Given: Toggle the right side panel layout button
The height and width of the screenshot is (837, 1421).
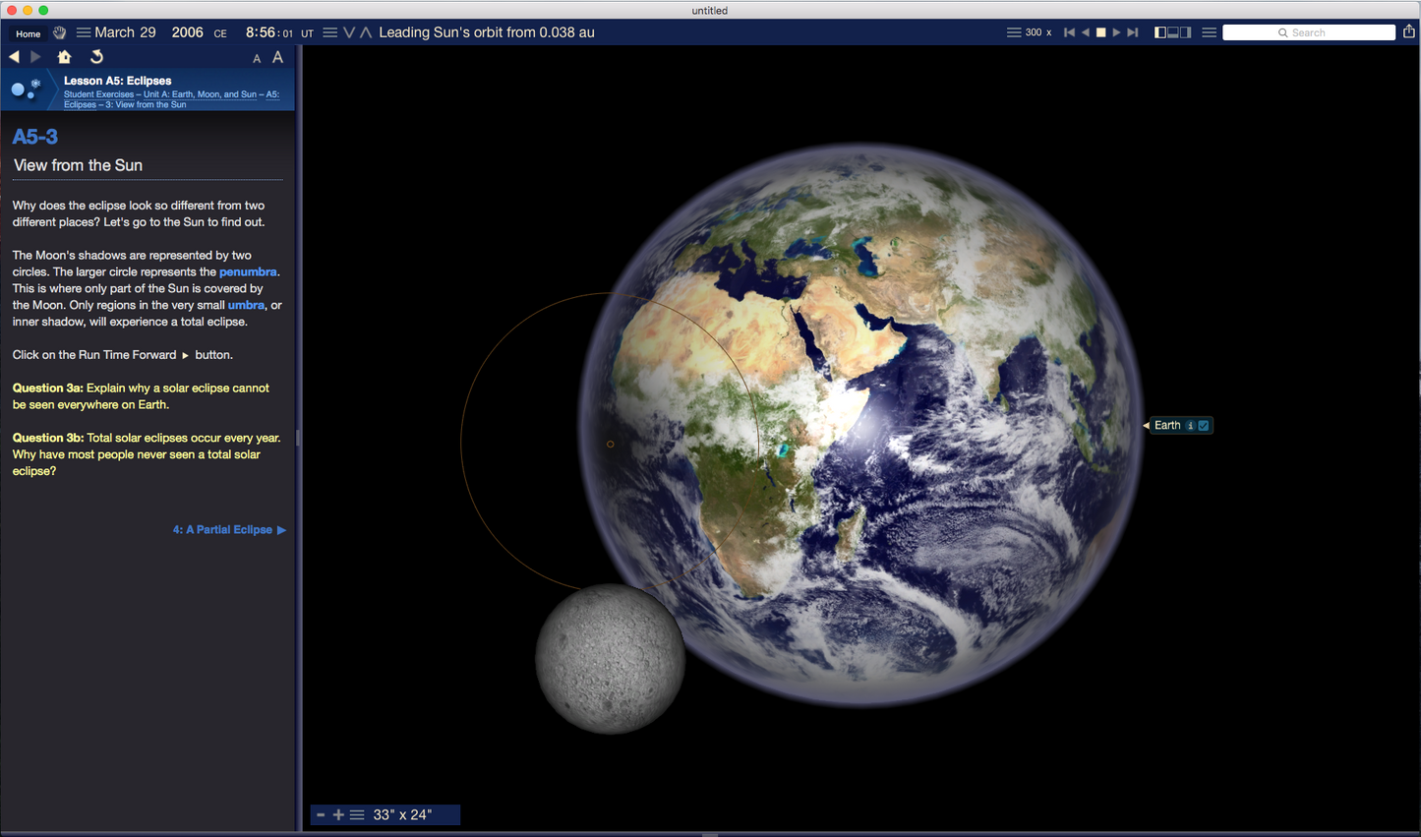Looking at the screenshot, I should pos(1186,32).
